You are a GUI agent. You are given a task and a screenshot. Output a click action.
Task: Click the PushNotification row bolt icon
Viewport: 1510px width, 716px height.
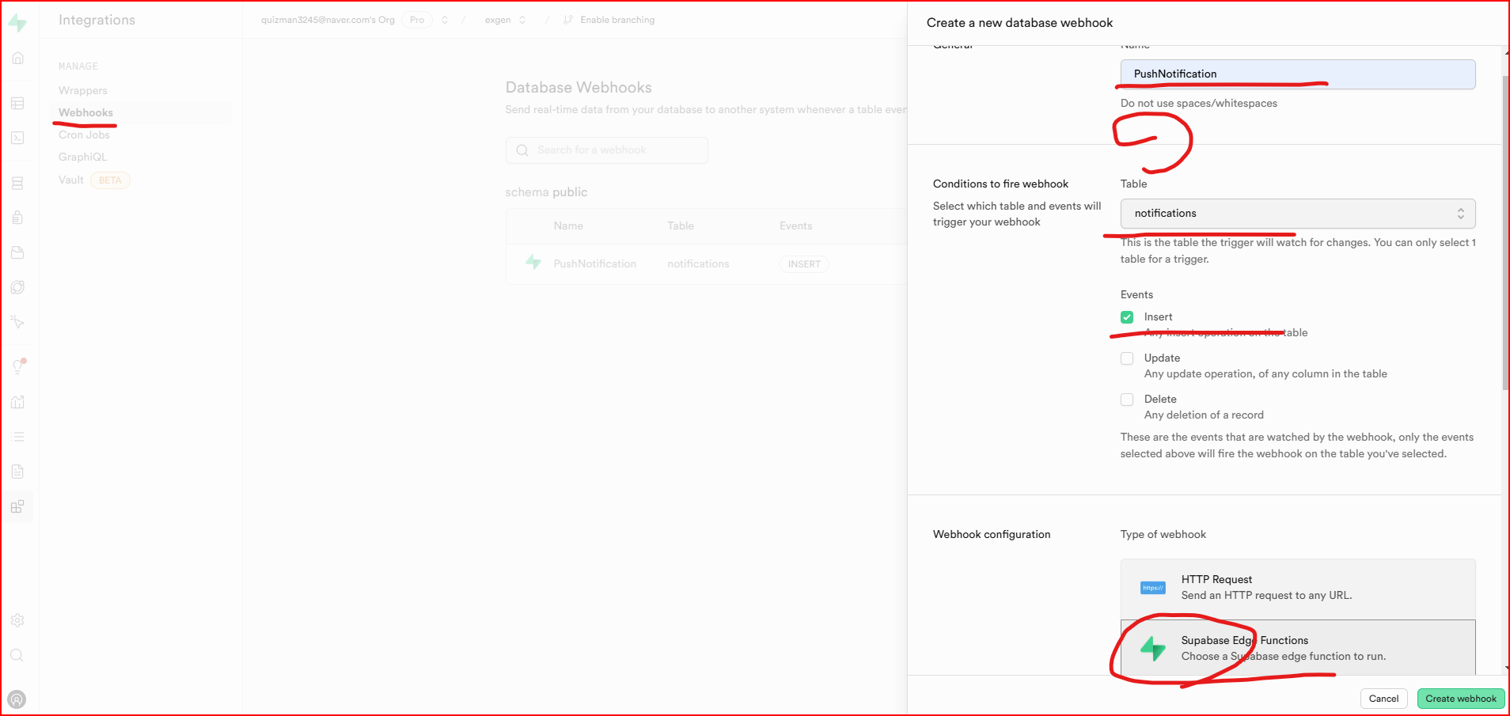533,262
